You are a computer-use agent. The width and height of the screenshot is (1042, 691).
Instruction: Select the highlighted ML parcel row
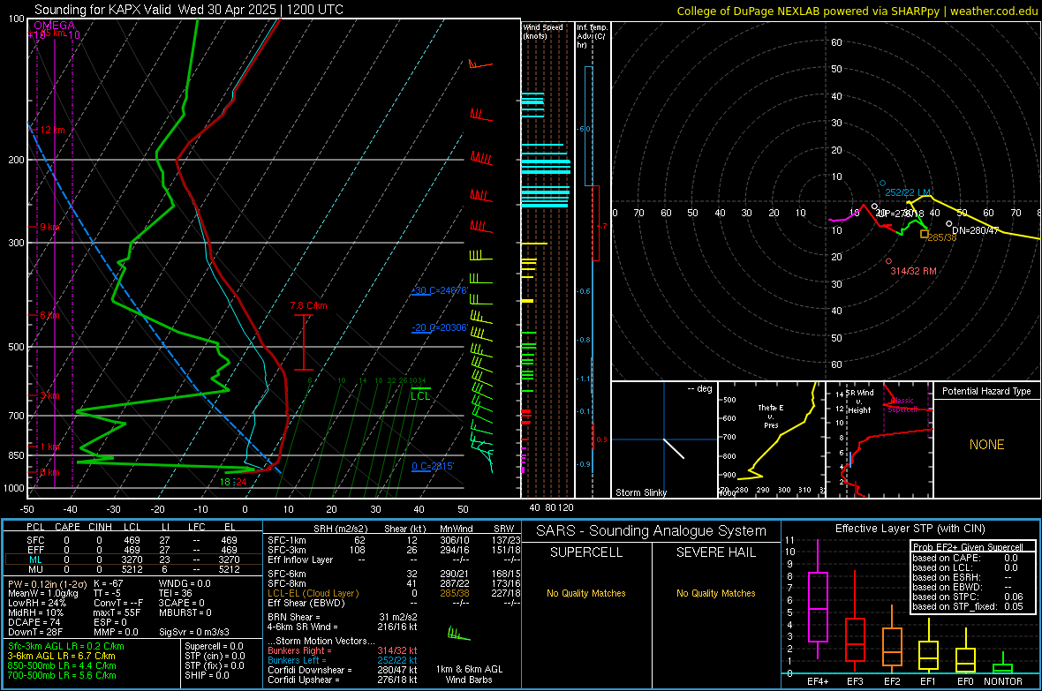pos(133,560)
